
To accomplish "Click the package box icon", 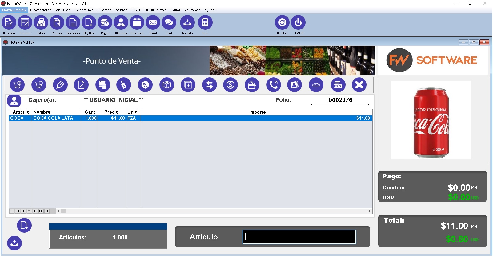I will 167,85.
